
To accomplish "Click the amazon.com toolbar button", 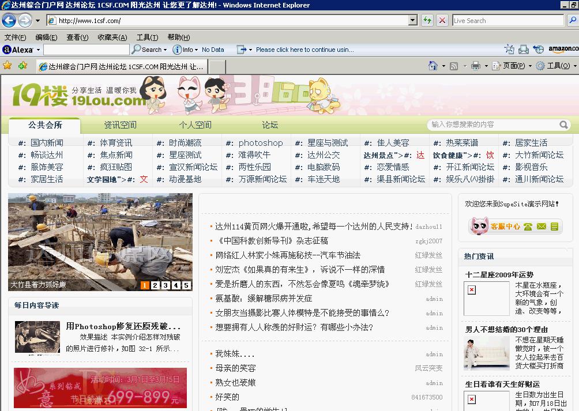I will 563,48.
